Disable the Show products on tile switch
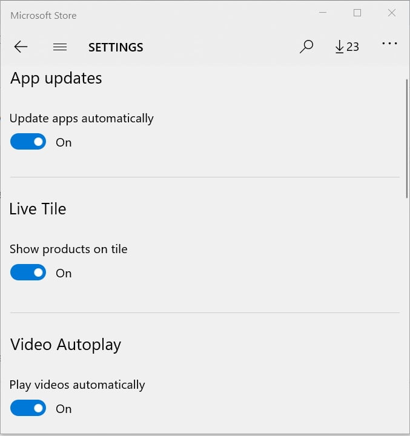410x436 pixels. pos(28,272)
